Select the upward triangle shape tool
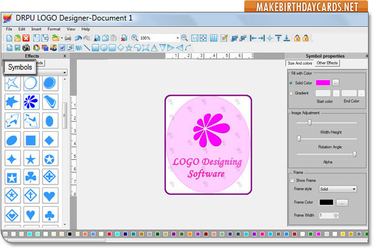The height and width of the screenshot is (248, 373). tap(154, 48)
